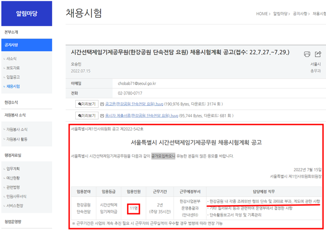Image resolution: width=326 pixels, height=230 pixels.
Task: Open the 본부소개 sidebar menu
Action: (11, 32)
